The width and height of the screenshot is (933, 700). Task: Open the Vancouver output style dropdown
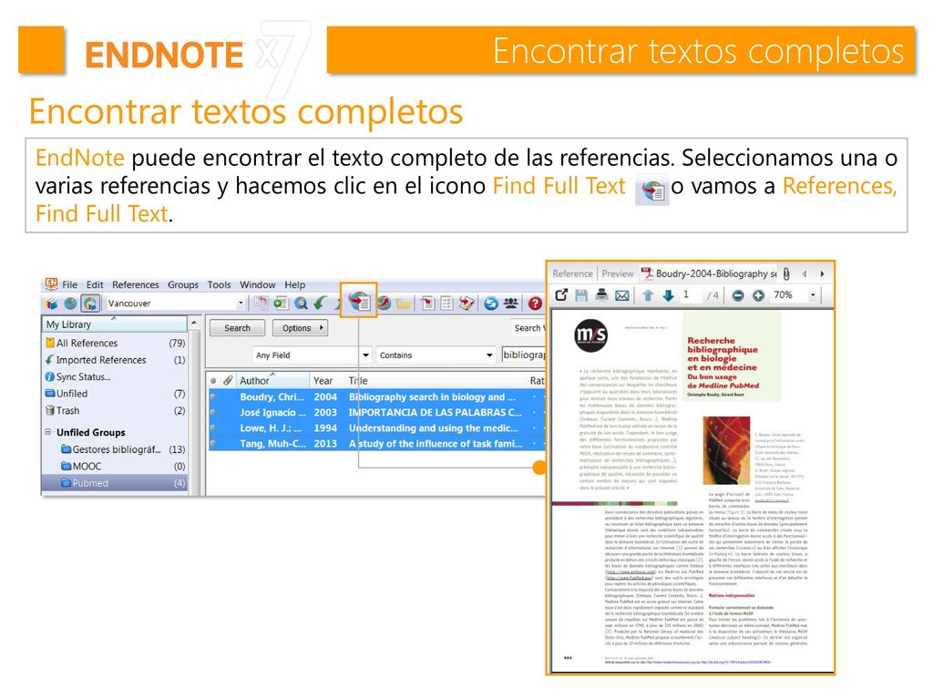(241, 303)
